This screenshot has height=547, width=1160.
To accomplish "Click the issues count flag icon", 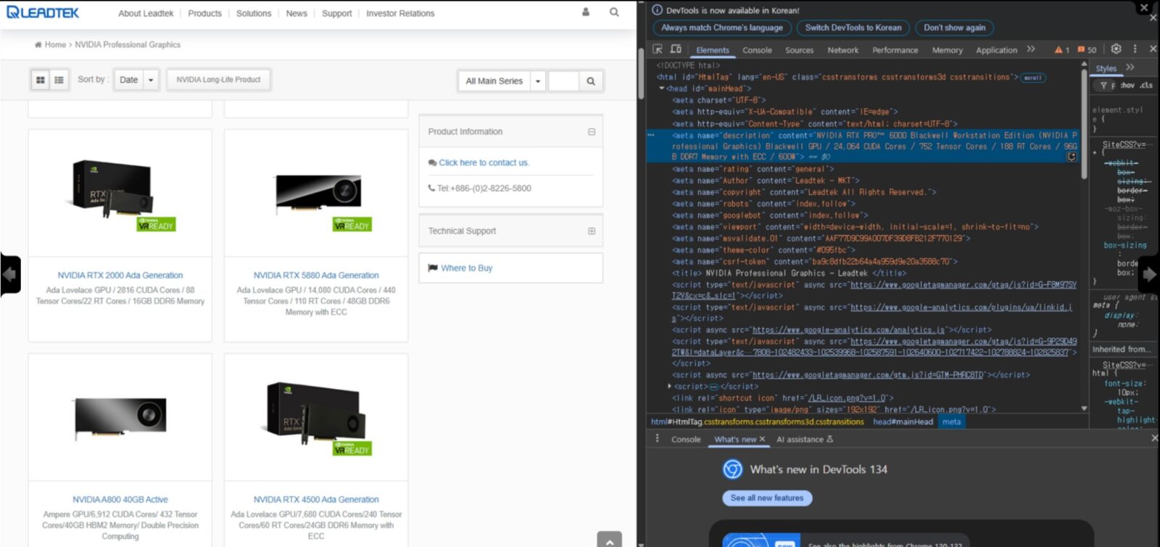I will click(x=1081, y=50).
